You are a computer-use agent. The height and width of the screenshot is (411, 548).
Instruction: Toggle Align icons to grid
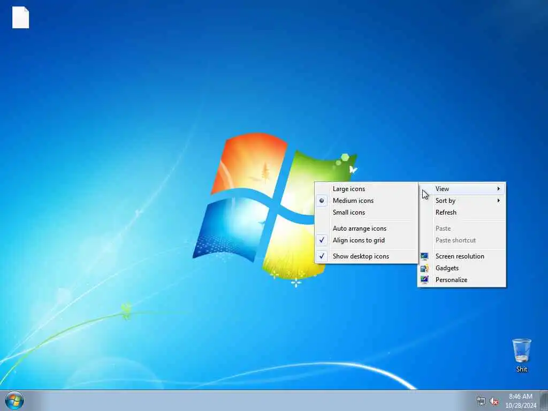point(366,240)
